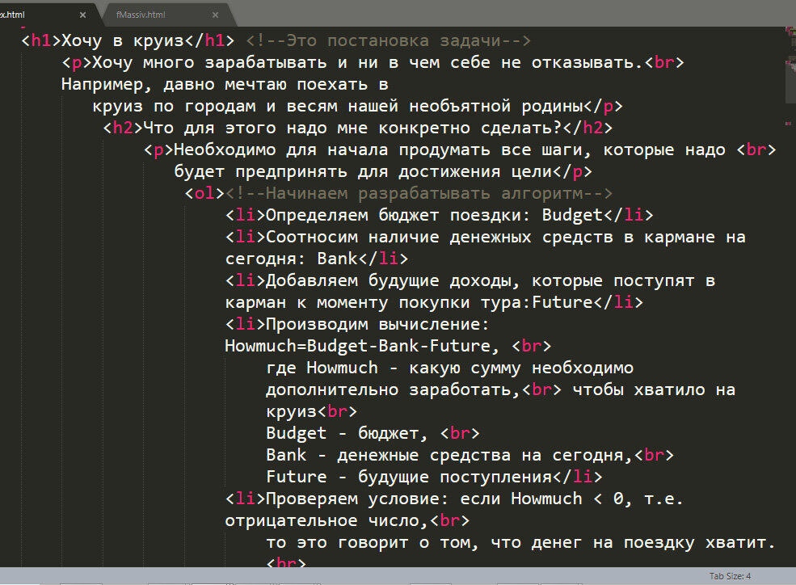This screenshot has width=796, height=585.
Task: Click line 'Добавляем будущие доходы'
Action: tap(470, 280)
